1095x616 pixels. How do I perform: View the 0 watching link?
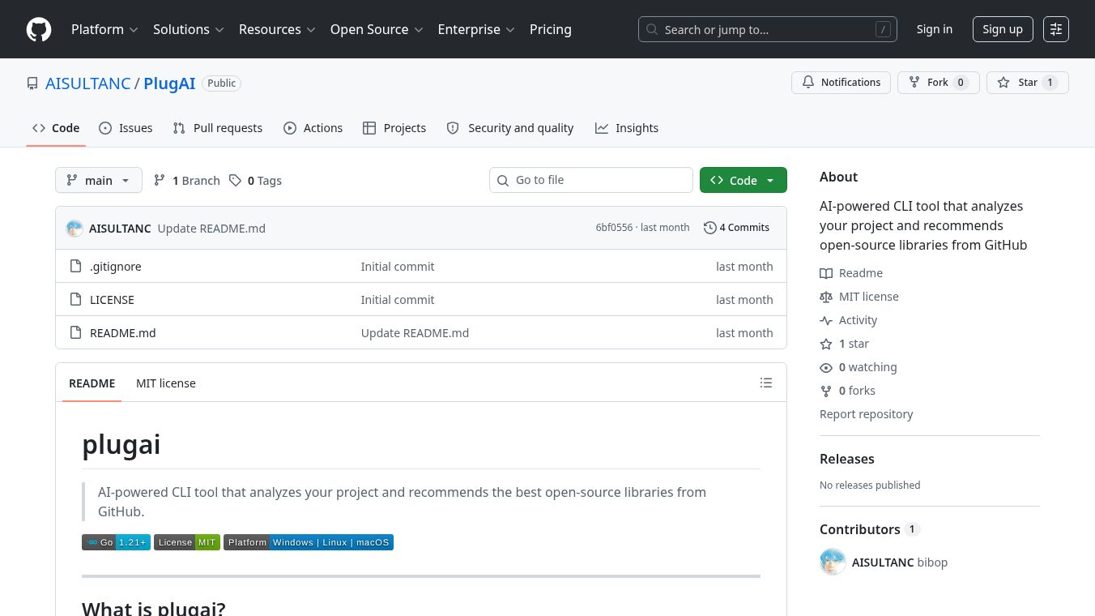pos(859,367)
